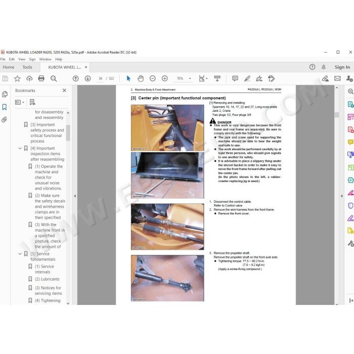The image size is (354, 354).
Task: Click the Zoom out minus icon
Action: (153, 78)
